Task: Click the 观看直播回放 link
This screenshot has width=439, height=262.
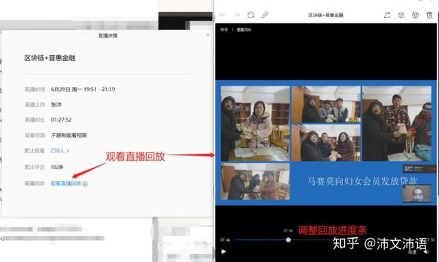Action: 66,183
